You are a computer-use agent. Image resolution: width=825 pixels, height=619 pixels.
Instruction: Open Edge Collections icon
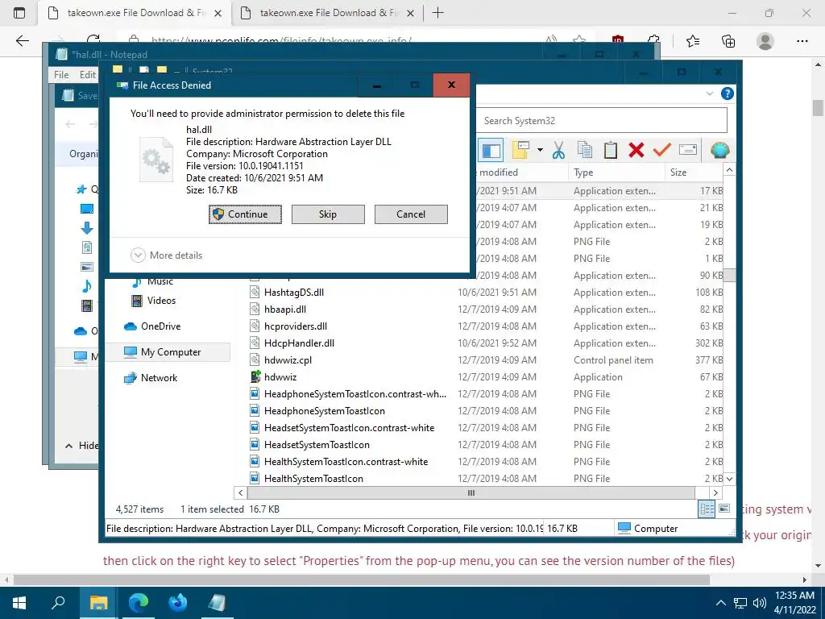pos(728,40)
